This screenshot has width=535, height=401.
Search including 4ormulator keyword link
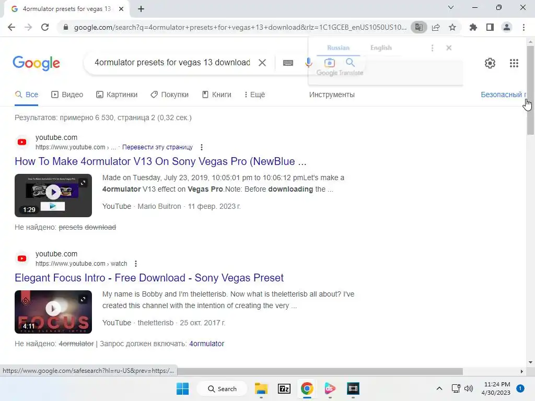click(x=206, y=344)
